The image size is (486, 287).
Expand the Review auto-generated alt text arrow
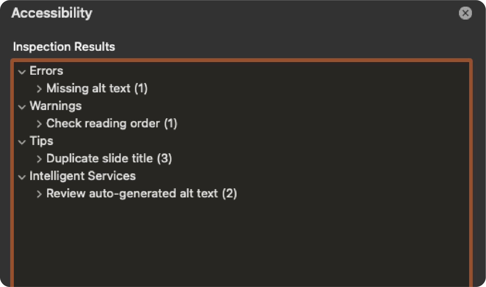pyautogui.click(x=39, y=194)
